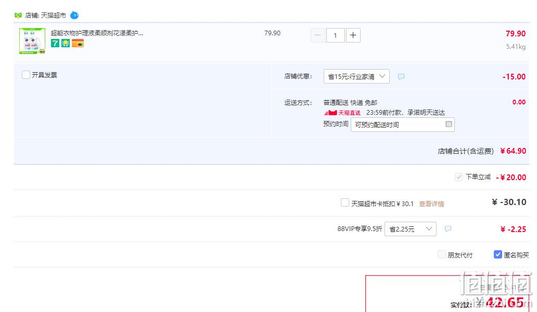This screenshot has height=312, width=537.
Task: Open product title 超能衣物护理液柔顺剂
Action: click(97, 33)
